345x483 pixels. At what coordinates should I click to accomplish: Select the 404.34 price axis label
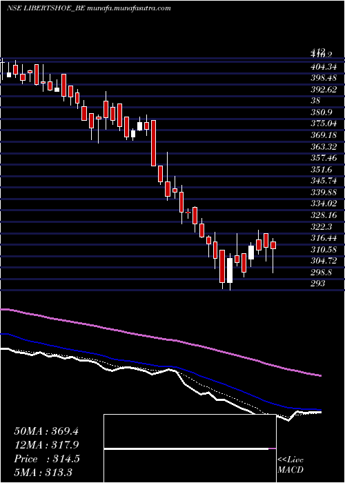tap(323, 66)
